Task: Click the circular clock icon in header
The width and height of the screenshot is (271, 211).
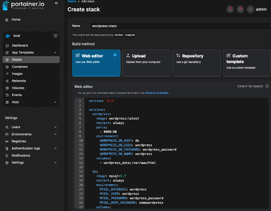Action: (x=240, y=10)
